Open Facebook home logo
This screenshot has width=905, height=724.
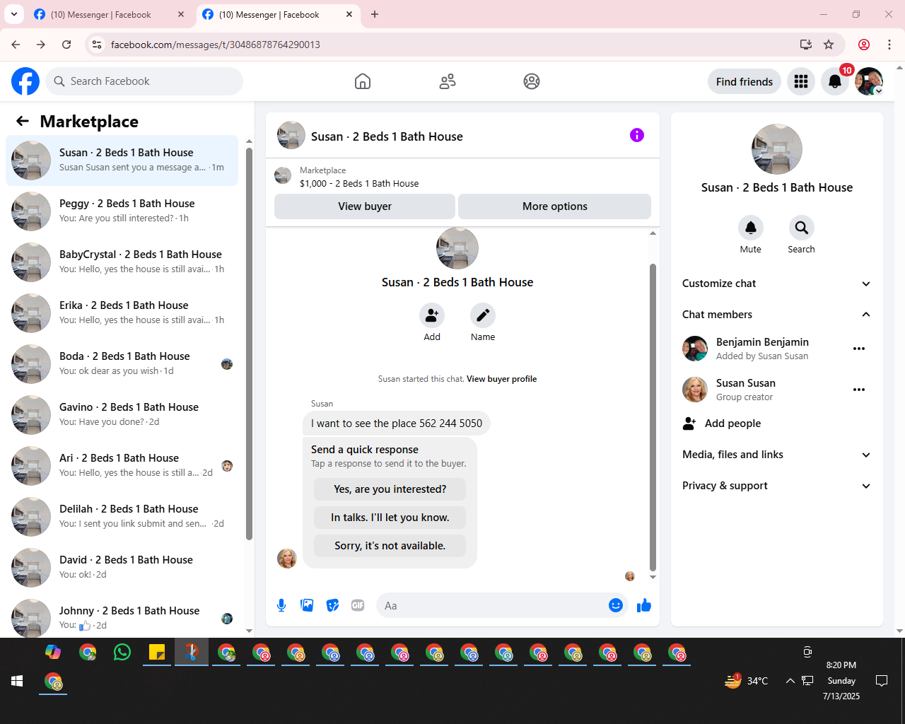click(25, 81)
